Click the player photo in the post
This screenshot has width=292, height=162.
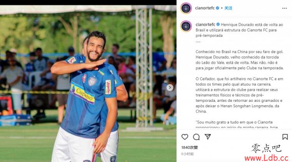(x=88, y=84)
